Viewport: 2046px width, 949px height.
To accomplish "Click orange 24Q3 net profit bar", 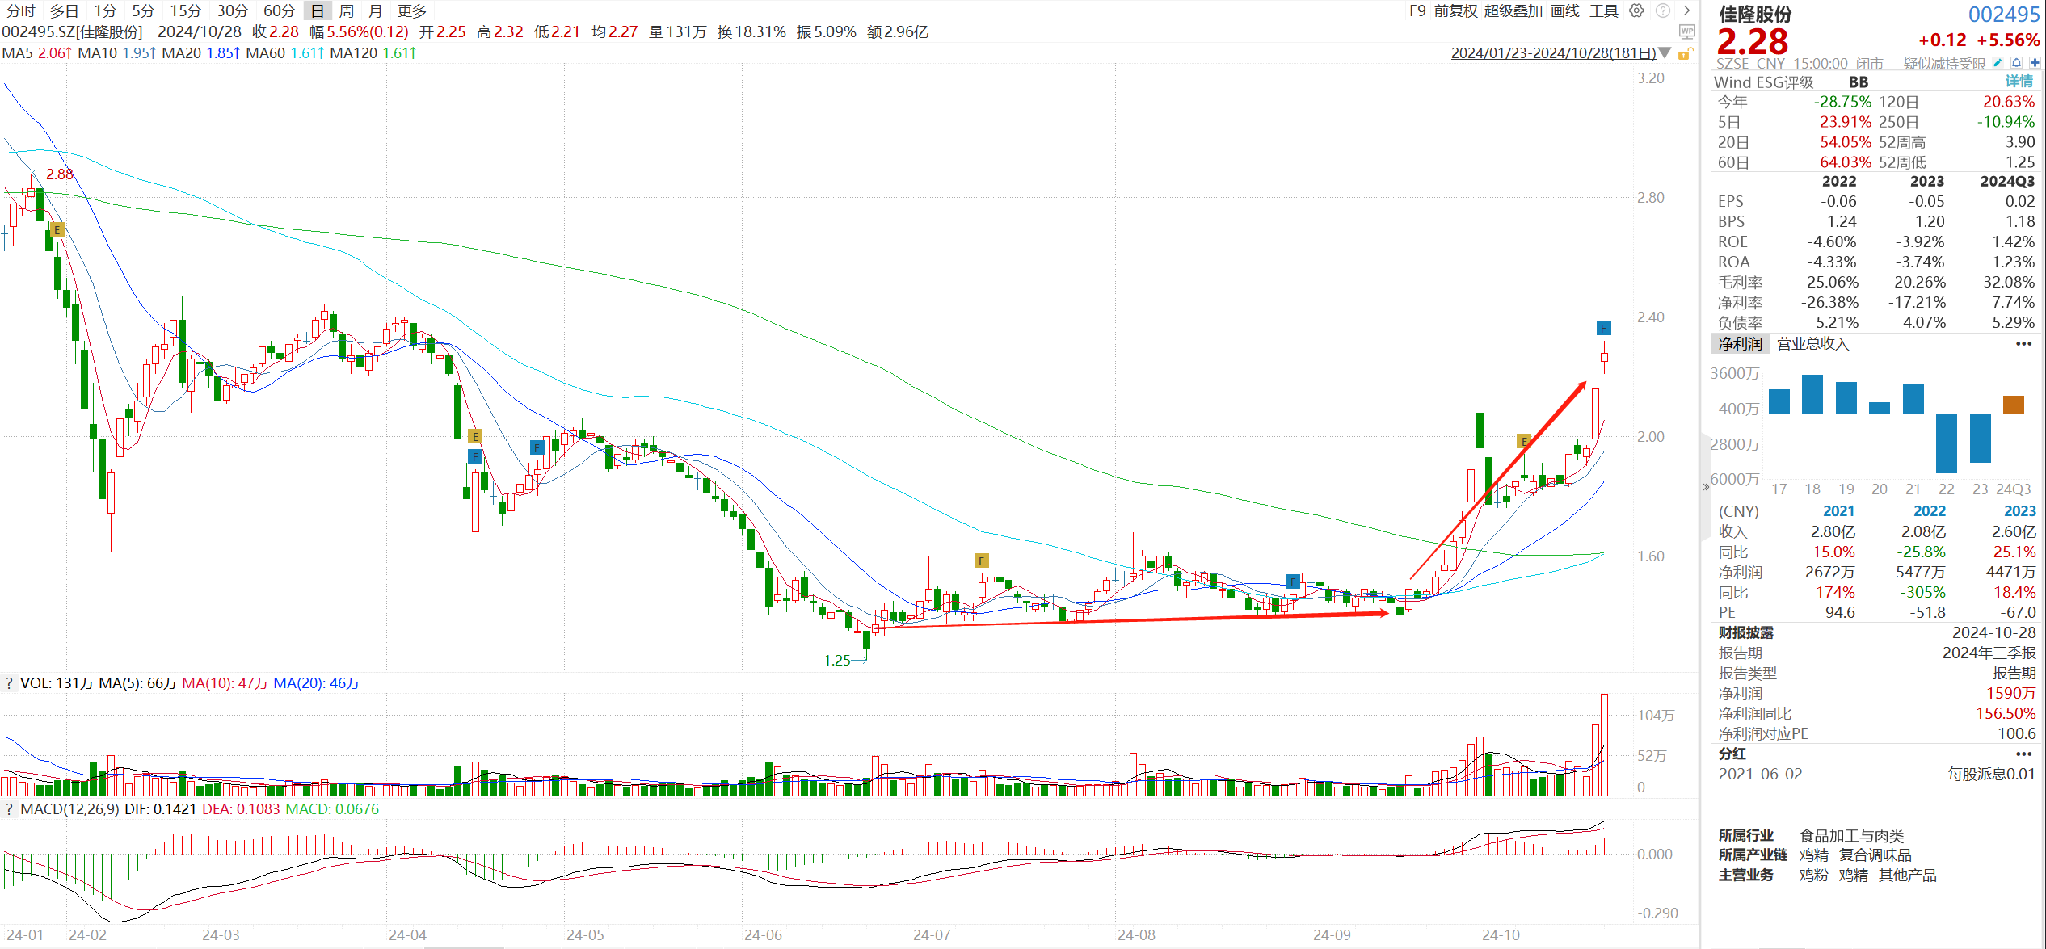I will (x=2013, y=404).
